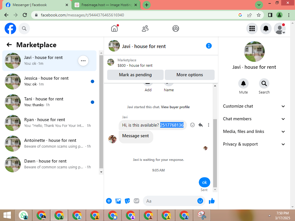Click the browser address bar URL

pyautogui.click(x=82, y=15)
